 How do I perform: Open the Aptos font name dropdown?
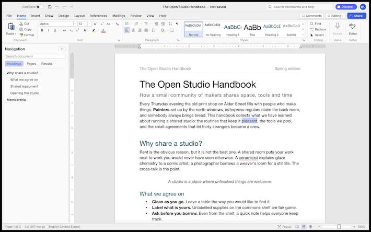[x=75, y=24]
